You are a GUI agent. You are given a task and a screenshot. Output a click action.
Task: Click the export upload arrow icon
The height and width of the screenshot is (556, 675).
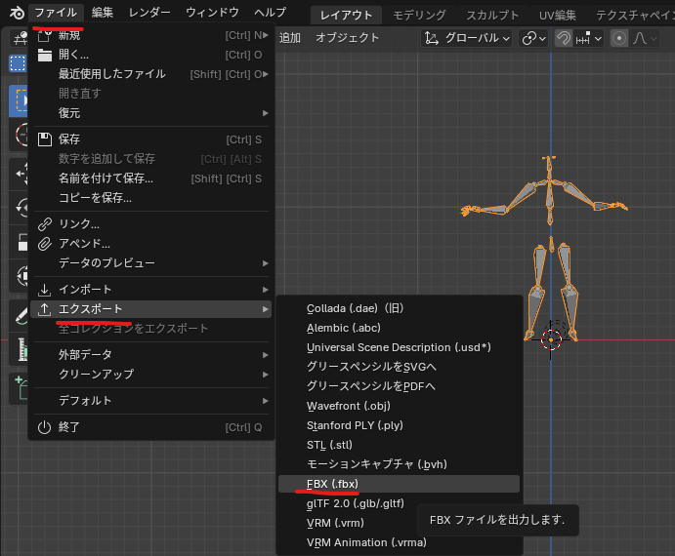[x=44, y=309]
